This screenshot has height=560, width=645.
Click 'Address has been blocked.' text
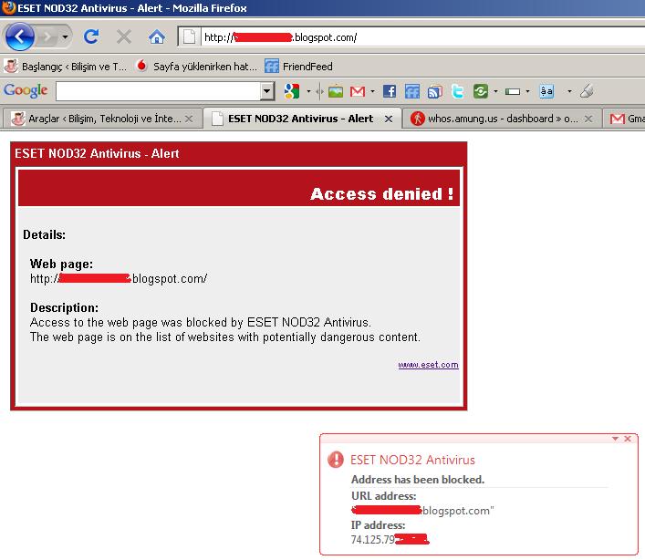(x=418, y=480)
